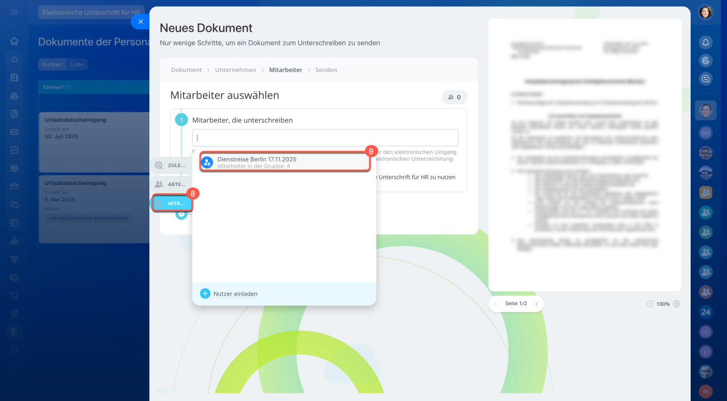Click the plus icon next to Nutzer einladen
Screen dimensions: 727x401
205,294
